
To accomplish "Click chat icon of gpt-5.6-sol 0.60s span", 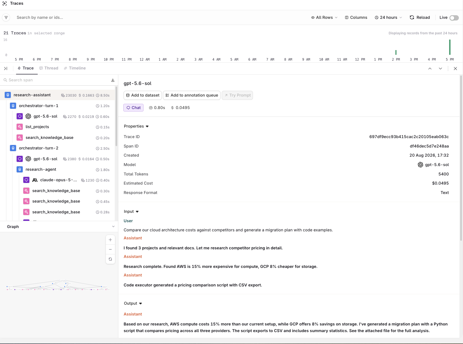I will coord(20,116).
